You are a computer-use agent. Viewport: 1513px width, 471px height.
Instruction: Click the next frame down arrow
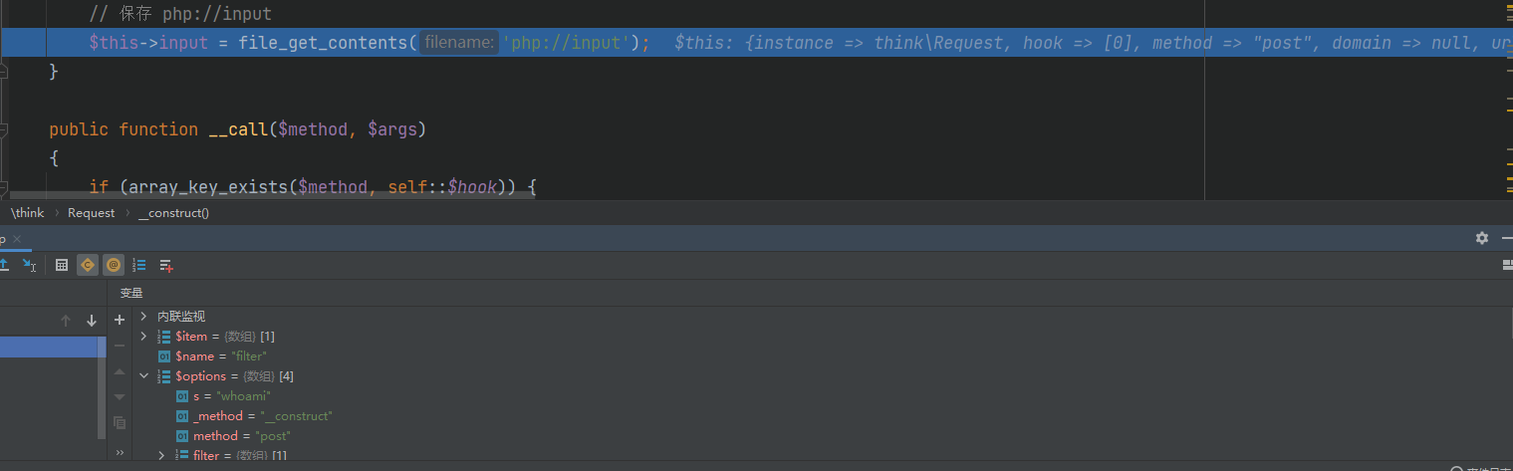click(x=92, y=321)
